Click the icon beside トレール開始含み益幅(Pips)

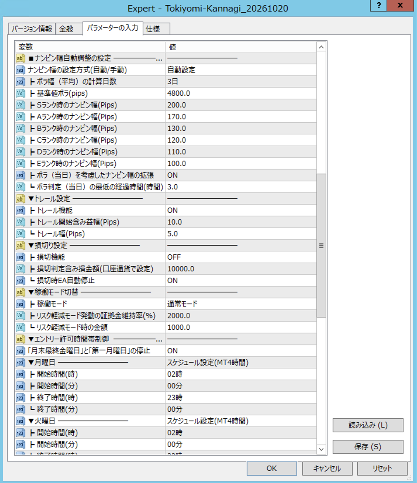click(x=20, y=222)
